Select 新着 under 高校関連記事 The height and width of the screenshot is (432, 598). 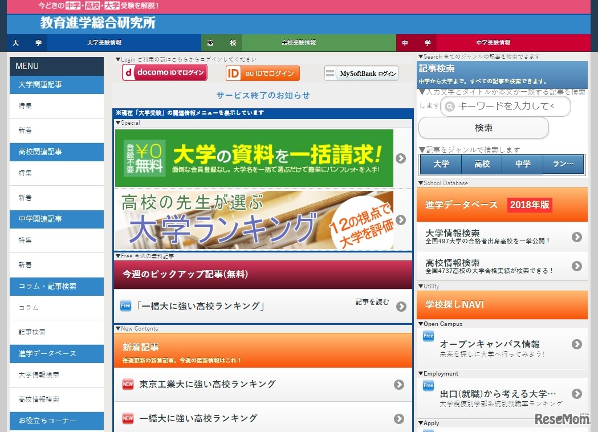[56, 198]
